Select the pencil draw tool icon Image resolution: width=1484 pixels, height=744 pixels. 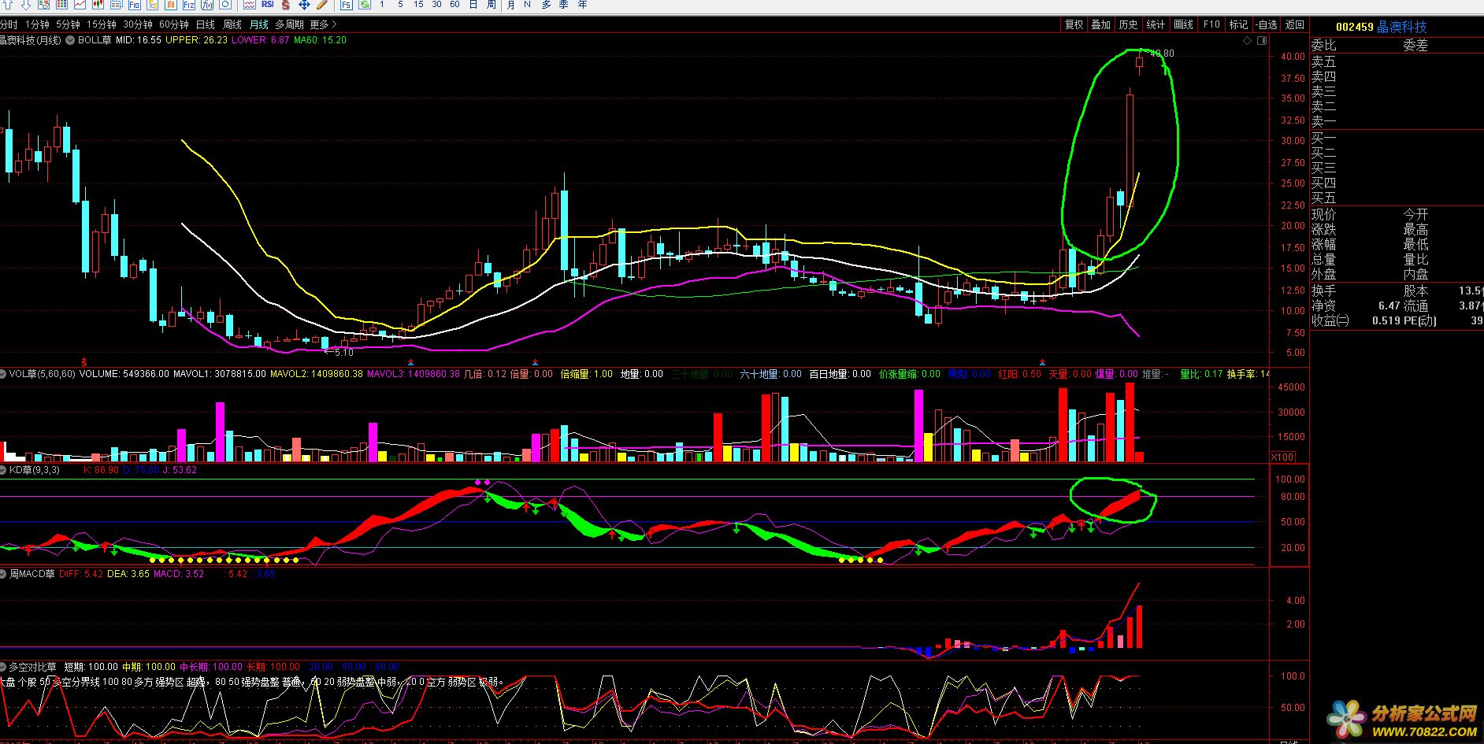click(322, 5)
